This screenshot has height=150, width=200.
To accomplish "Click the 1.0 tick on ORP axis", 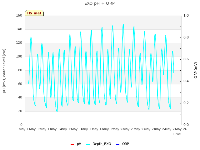I will click(x=186, y=15).
